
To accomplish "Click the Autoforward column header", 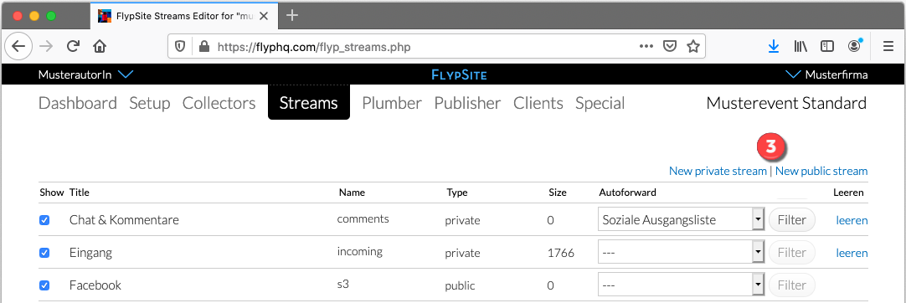I will coord(627,193).
